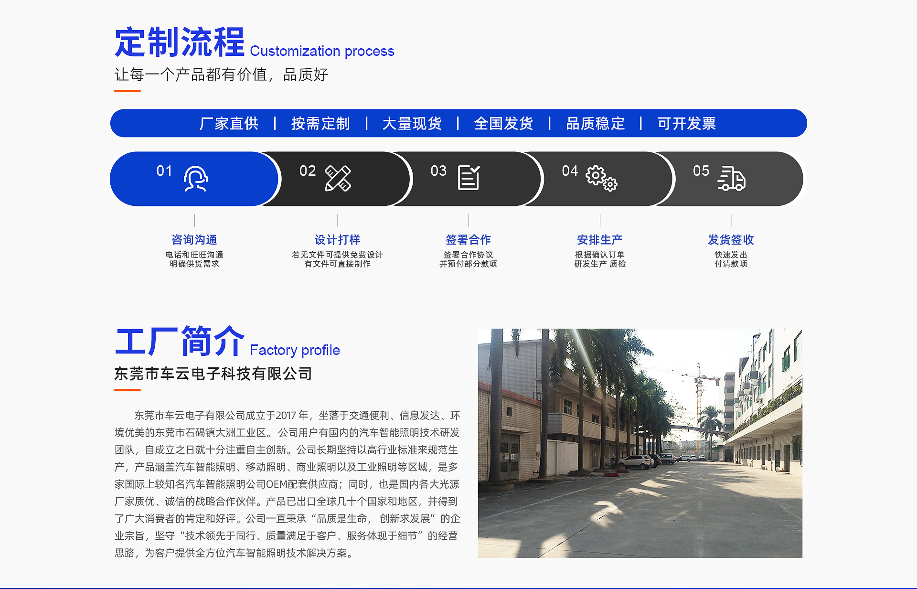Open the factory street photo
This screenshot has height=589, width=917.
tap(640, 443)
